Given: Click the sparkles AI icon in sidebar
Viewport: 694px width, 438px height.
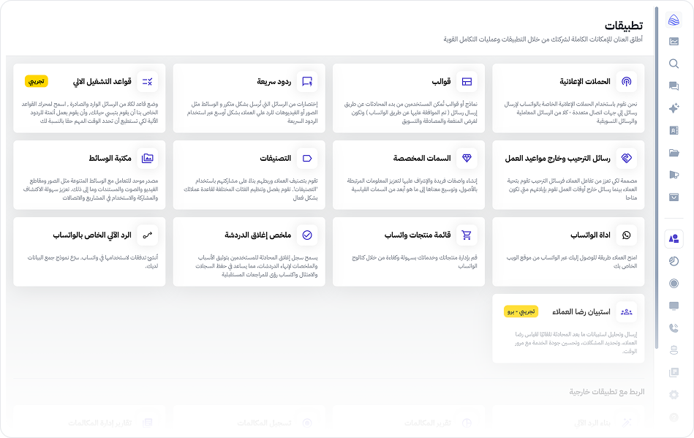Looking at the screenshot, I should (674, 108).
